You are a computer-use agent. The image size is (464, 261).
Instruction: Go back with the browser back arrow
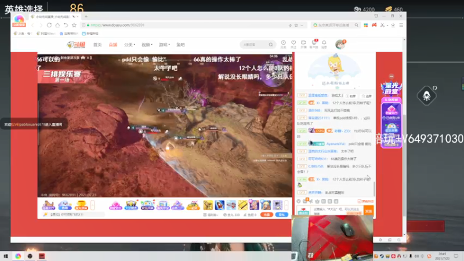[33, 25]
